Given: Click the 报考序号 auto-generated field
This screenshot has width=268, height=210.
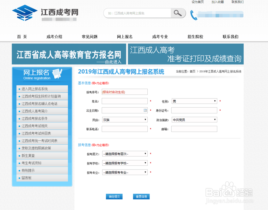Looking at the screenshot, I should (x=125, y=92).
